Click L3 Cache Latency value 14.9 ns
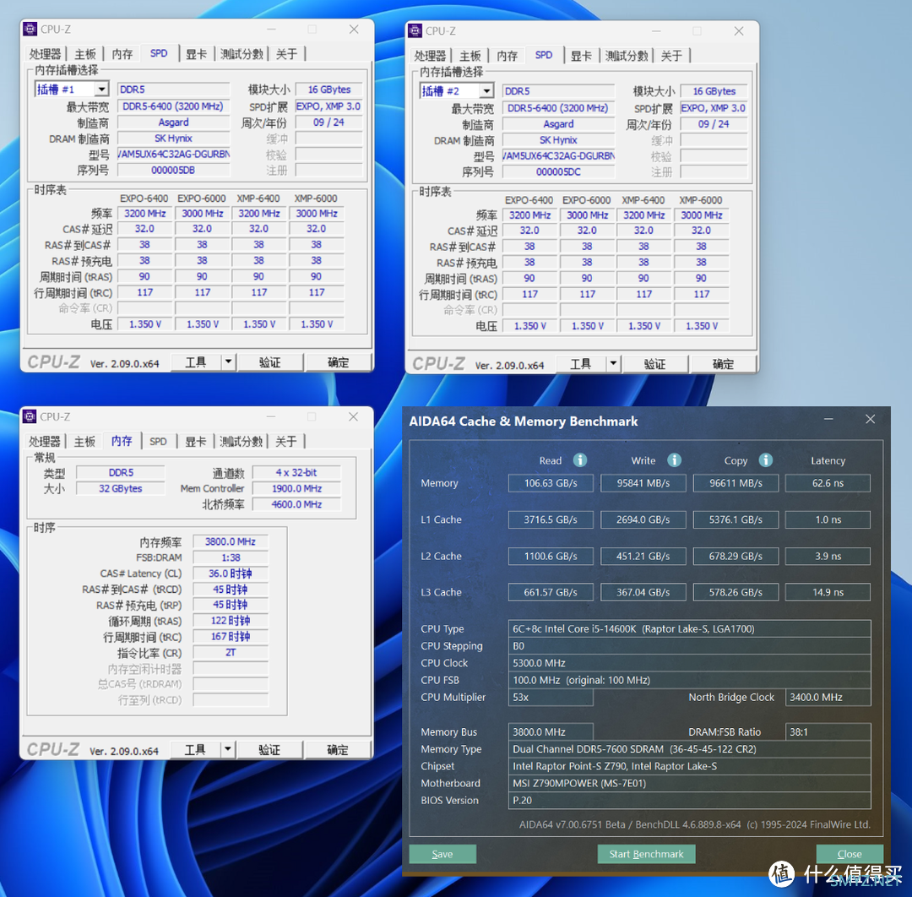 click(828, 592)
